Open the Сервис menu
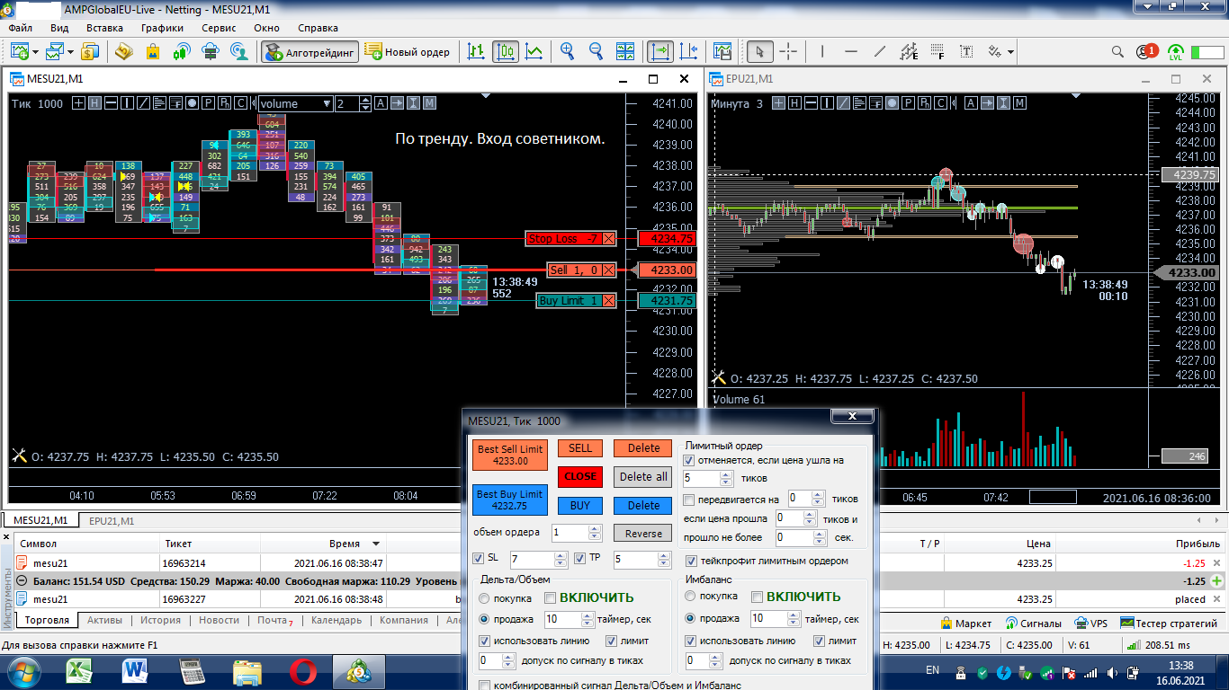The height and width of the screenshot is (690, 1229). pyautogui.click(x=219, y=28)
